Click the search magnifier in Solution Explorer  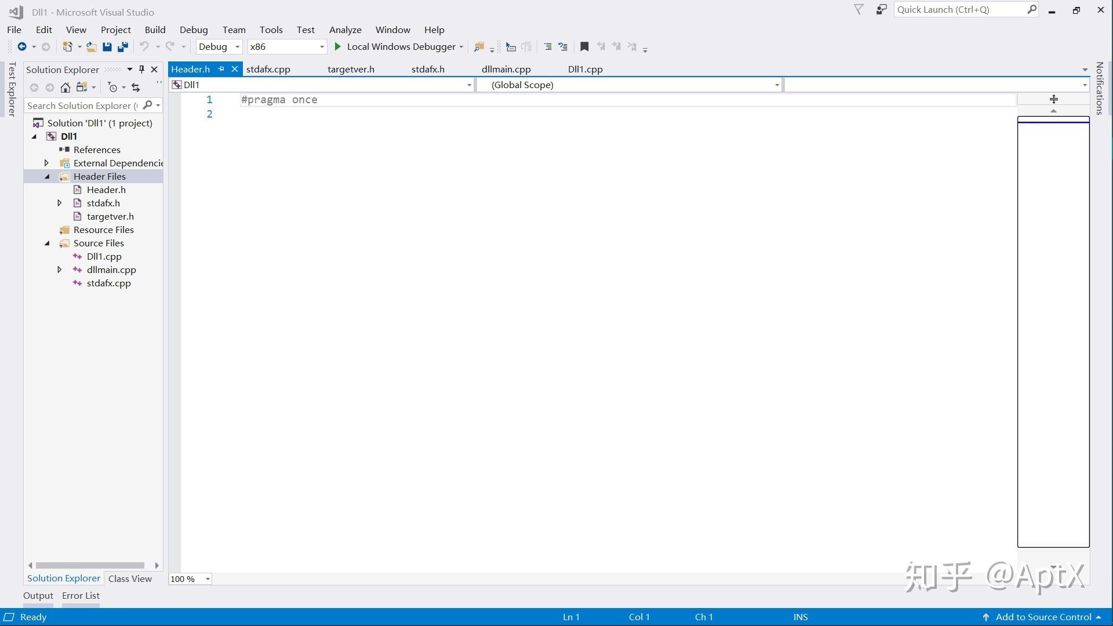[x=147, y=105]
